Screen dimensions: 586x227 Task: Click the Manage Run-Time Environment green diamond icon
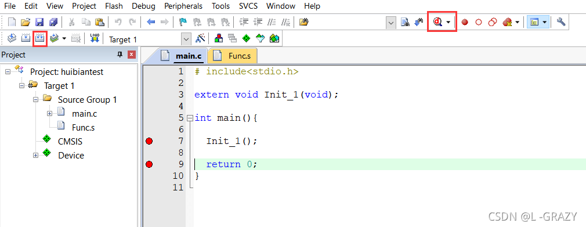click(246, 38)
